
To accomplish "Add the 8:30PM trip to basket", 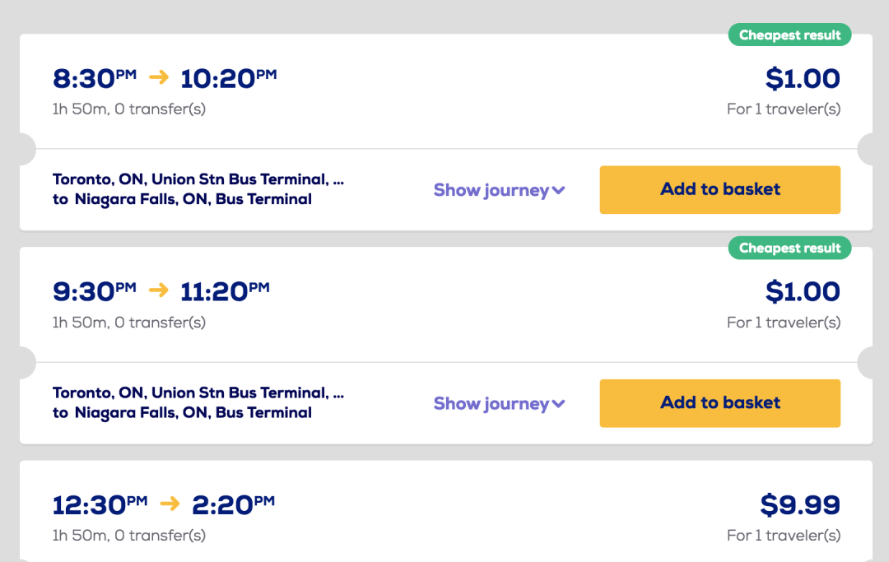I will pos(719,190).
